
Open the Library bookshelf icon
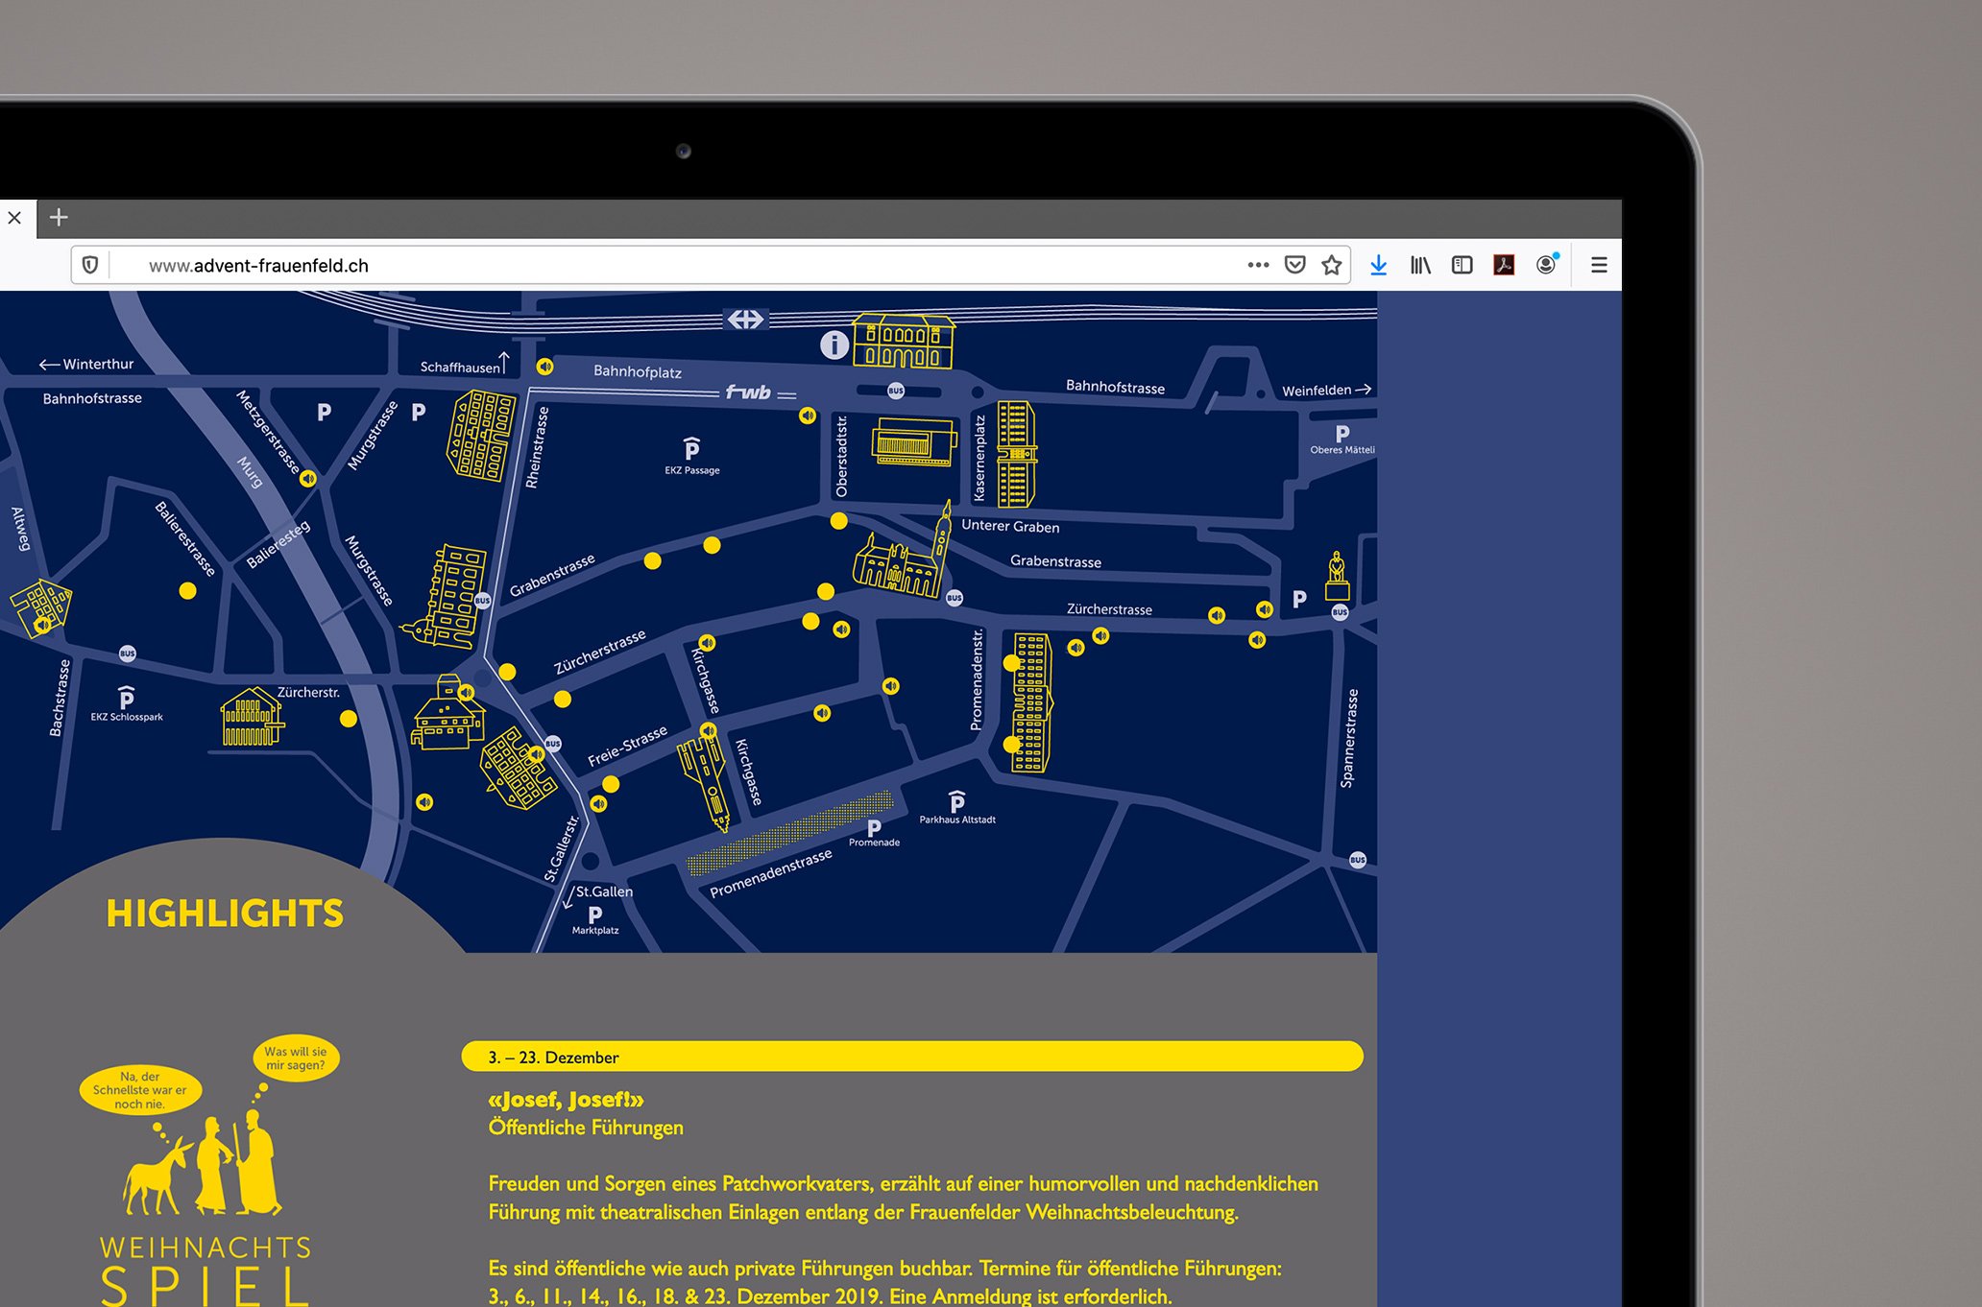[x=1420, y=265]
